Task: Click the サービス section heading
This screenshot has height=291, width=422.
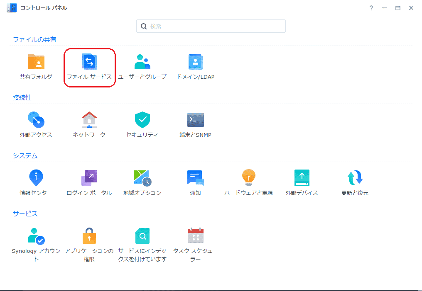Action: tap(25, 213)
